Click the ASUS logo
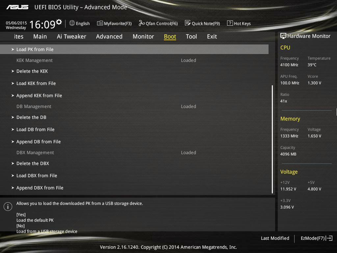The height and width of the screenshot is (253, 337). tap(17, 7)
